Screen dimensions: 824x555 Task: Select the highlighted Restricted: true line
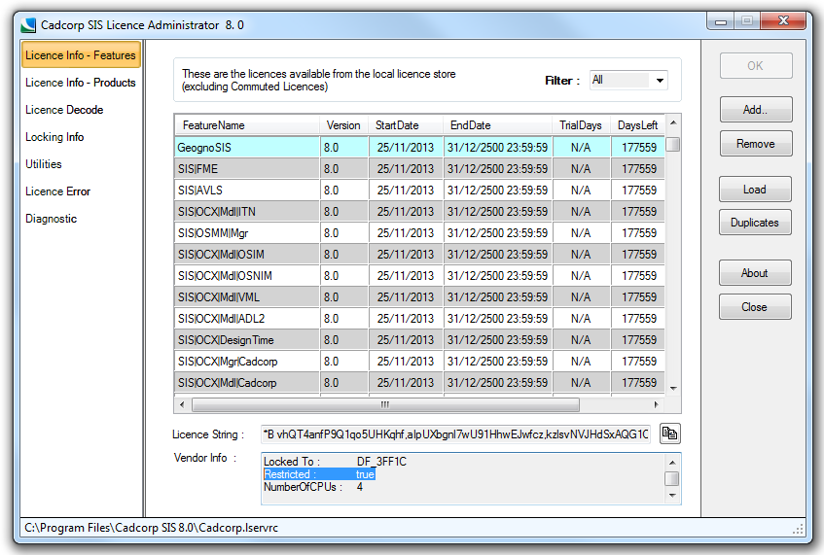tap(319, 474)
